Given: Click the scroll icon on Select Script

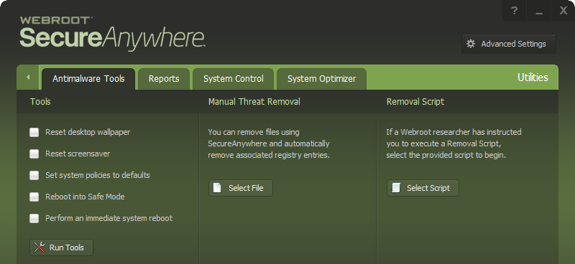Looking at the screenshot, I should [396, 188].
